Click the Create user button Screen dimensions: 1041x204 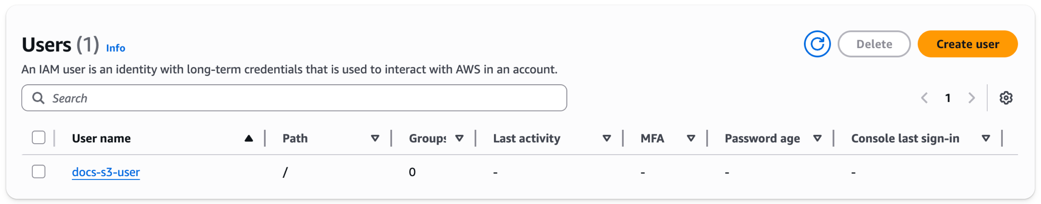[x=968, y=44]
